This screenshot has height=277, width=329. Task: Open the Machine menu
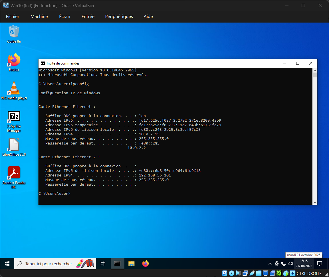[39, 17]
